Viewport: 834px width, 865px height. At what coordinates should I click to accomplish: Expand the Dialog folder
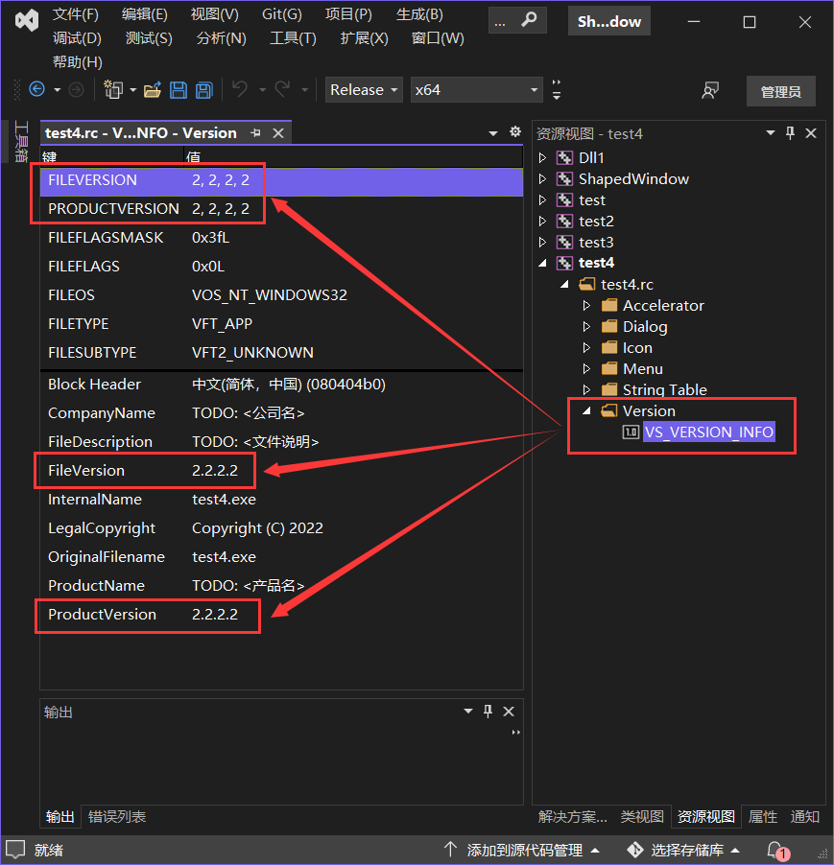(x=586, y=327)
